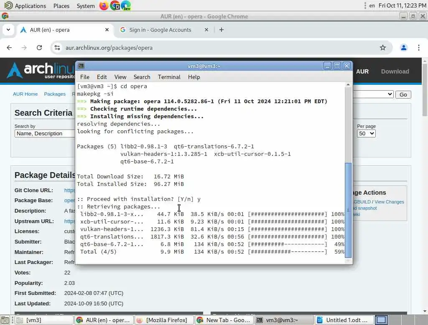Switch to vm3@vm3:~ taskbar entry
The height and width of the screenshot is (325, 428).
click(284, 320)
